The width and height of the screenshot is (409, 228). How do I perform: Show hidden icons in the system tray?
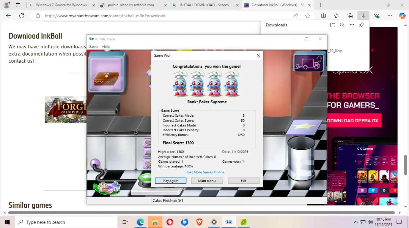[x=355, y=222]
